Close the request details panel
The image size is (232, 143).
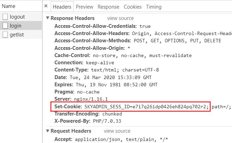coord(46,6)
